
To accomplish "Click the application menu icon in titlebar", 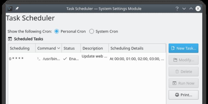I will 10,9.
